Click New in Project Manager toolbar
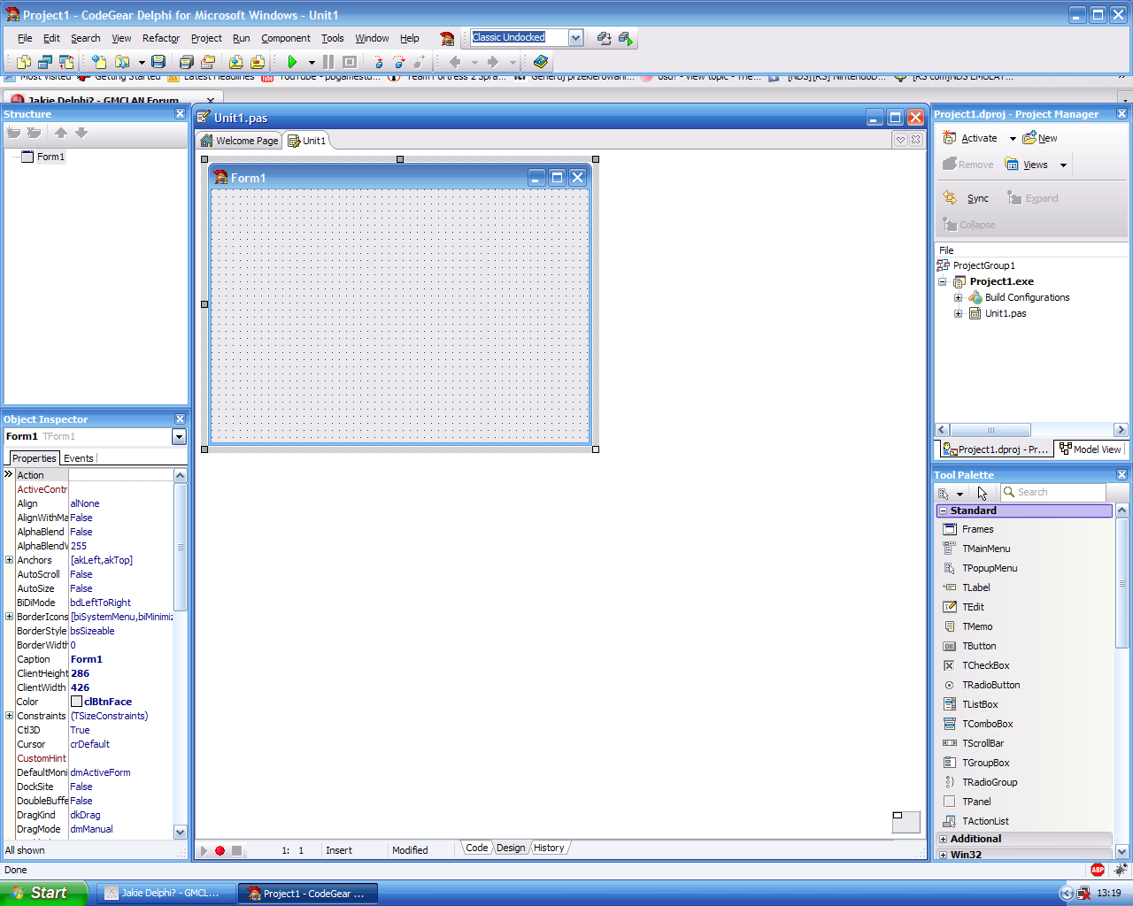The width and height of the screenshot is (1133, 906). (x=1047, y=138)
